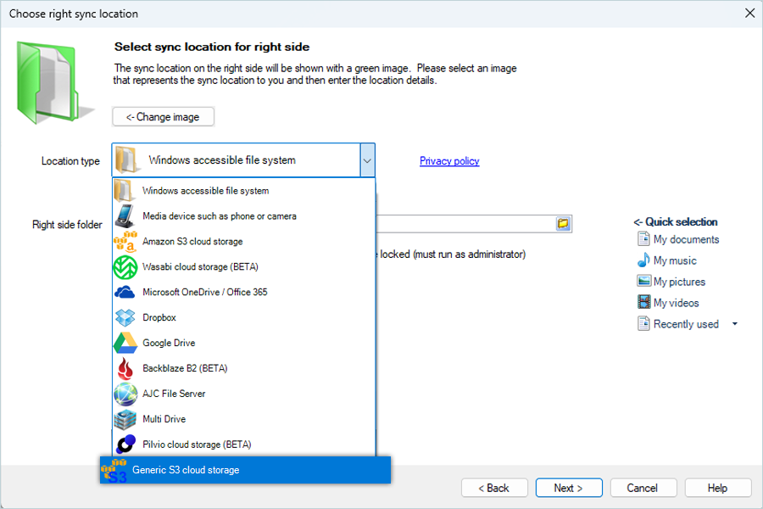763x509 pixels.
Task: Click the Google Drive triangle icon
Action: tap(125, 343)
